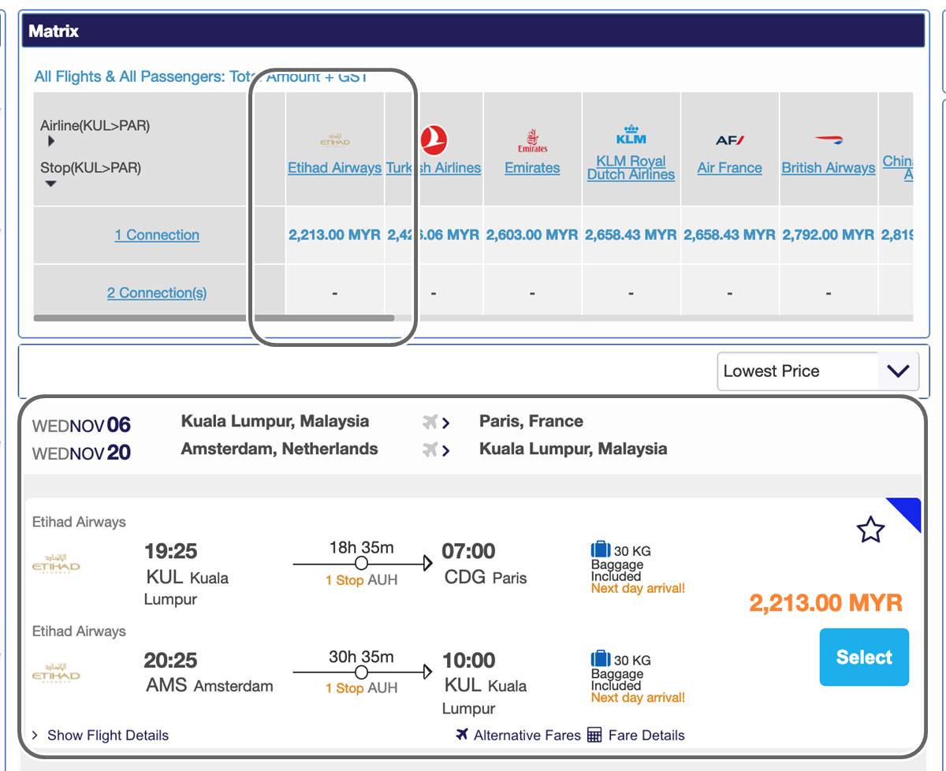Screen dimensions: 946x771
Task: Click the KLM crown logo
Action: (x=631, y=135)
